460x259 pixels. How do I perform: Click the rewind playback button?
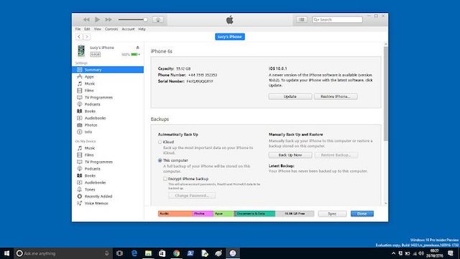[x=86, y=19]
